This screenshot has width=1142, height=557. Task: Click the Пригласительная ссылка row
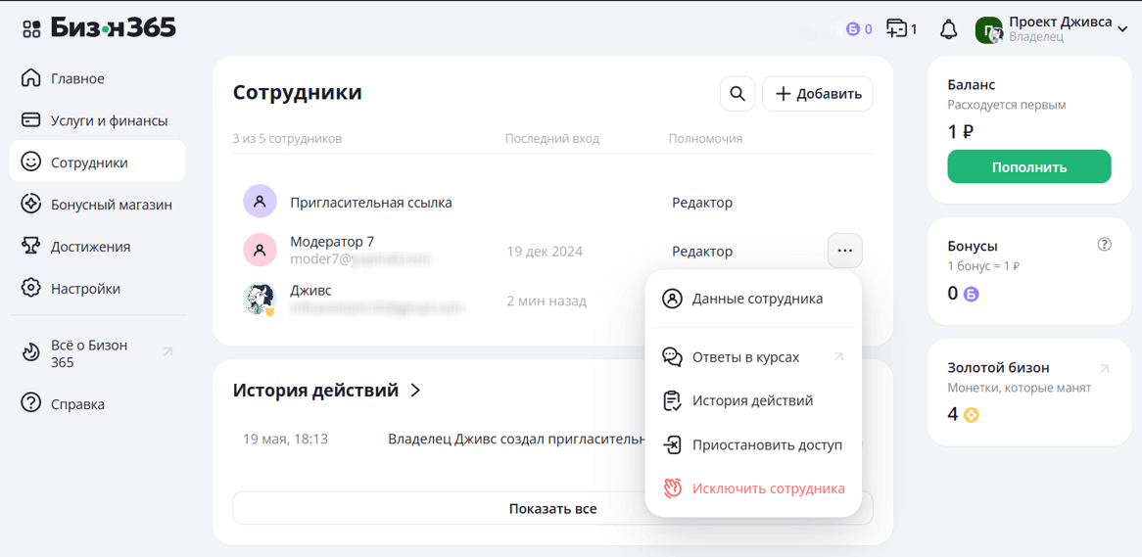pos(370,203)
